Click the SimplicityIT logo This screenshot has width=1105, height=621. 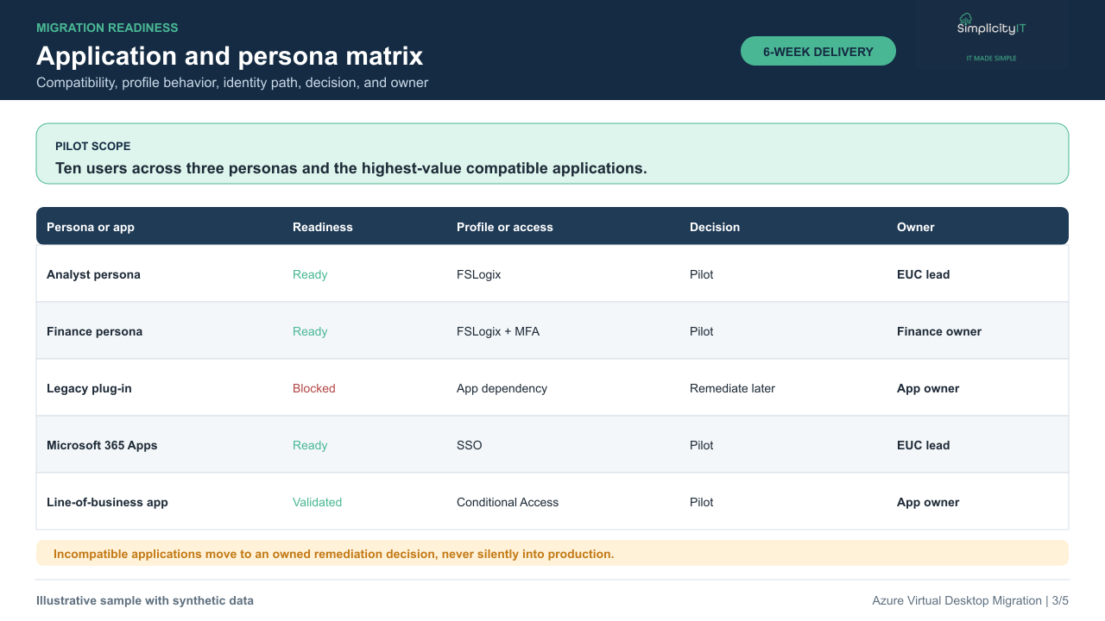(991, 24)
